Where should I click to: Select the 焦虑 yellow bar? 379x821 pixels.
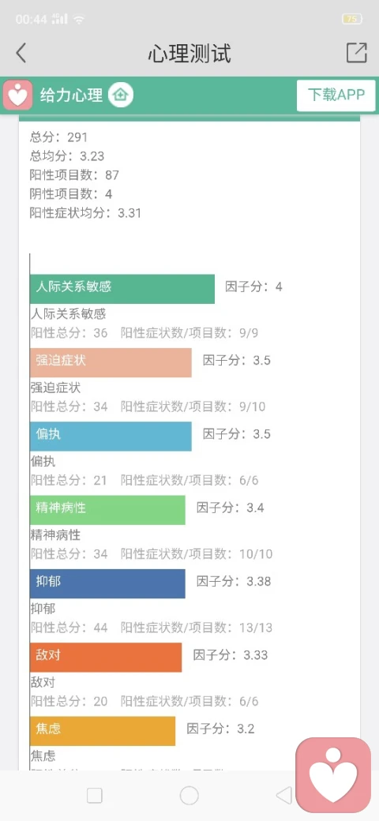(103, 731)
